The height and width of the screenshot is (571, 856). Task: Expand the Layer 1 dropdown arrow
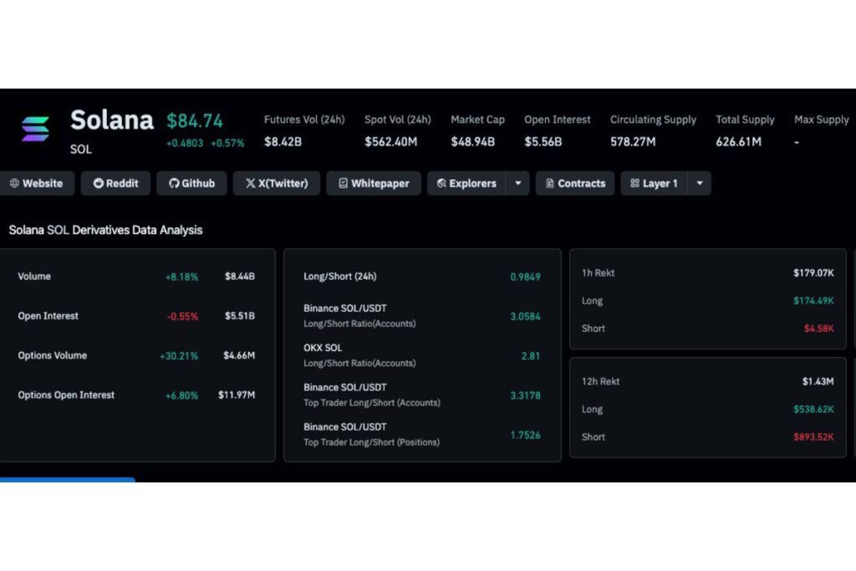click(700, 183)
